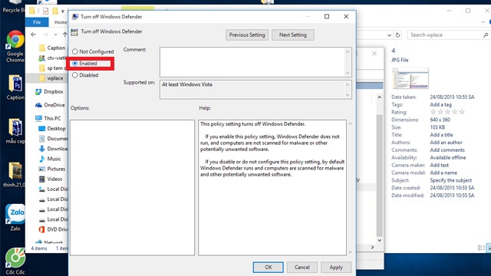Open the Pictures folder
The width and height of the screenshot is (491, 276).
pyautogui.click(x=52, y=169)
